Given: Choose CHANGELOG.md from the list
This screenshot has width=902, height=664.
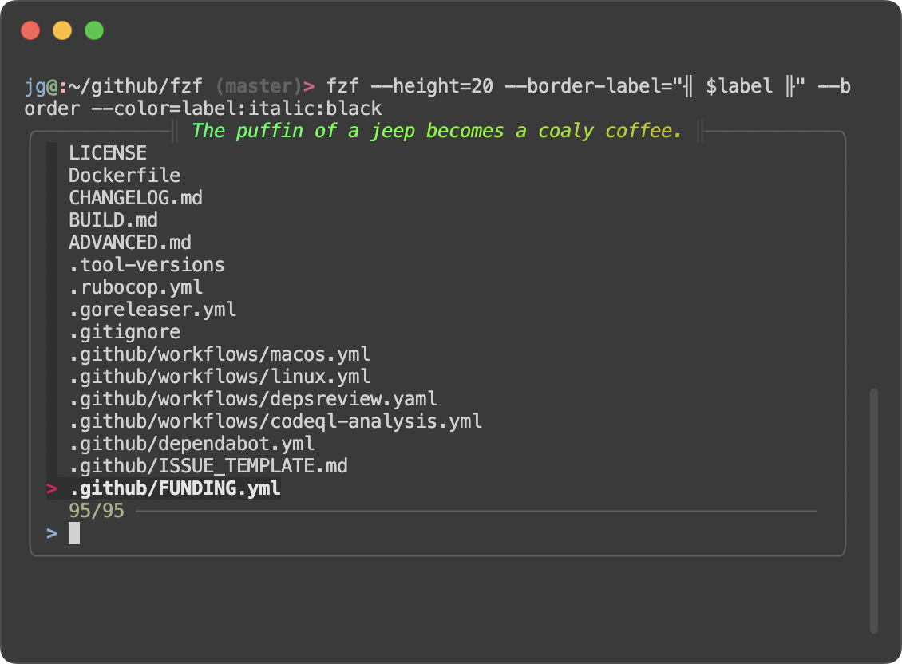Looking at the screenshot, I should [x=136, y=197].
